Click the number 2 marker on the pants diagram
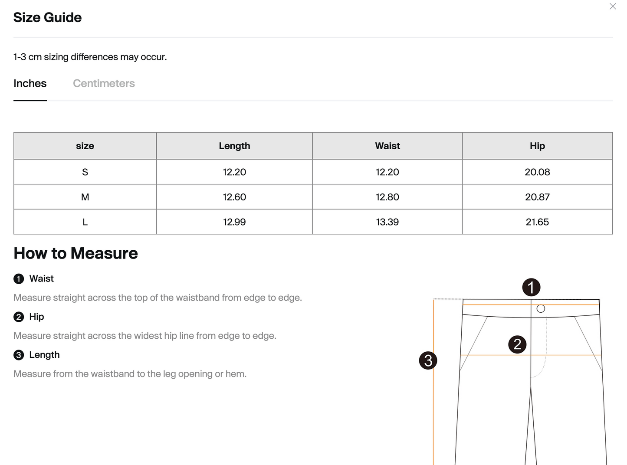This screenshot has width=627, height=465. point(517,344)
